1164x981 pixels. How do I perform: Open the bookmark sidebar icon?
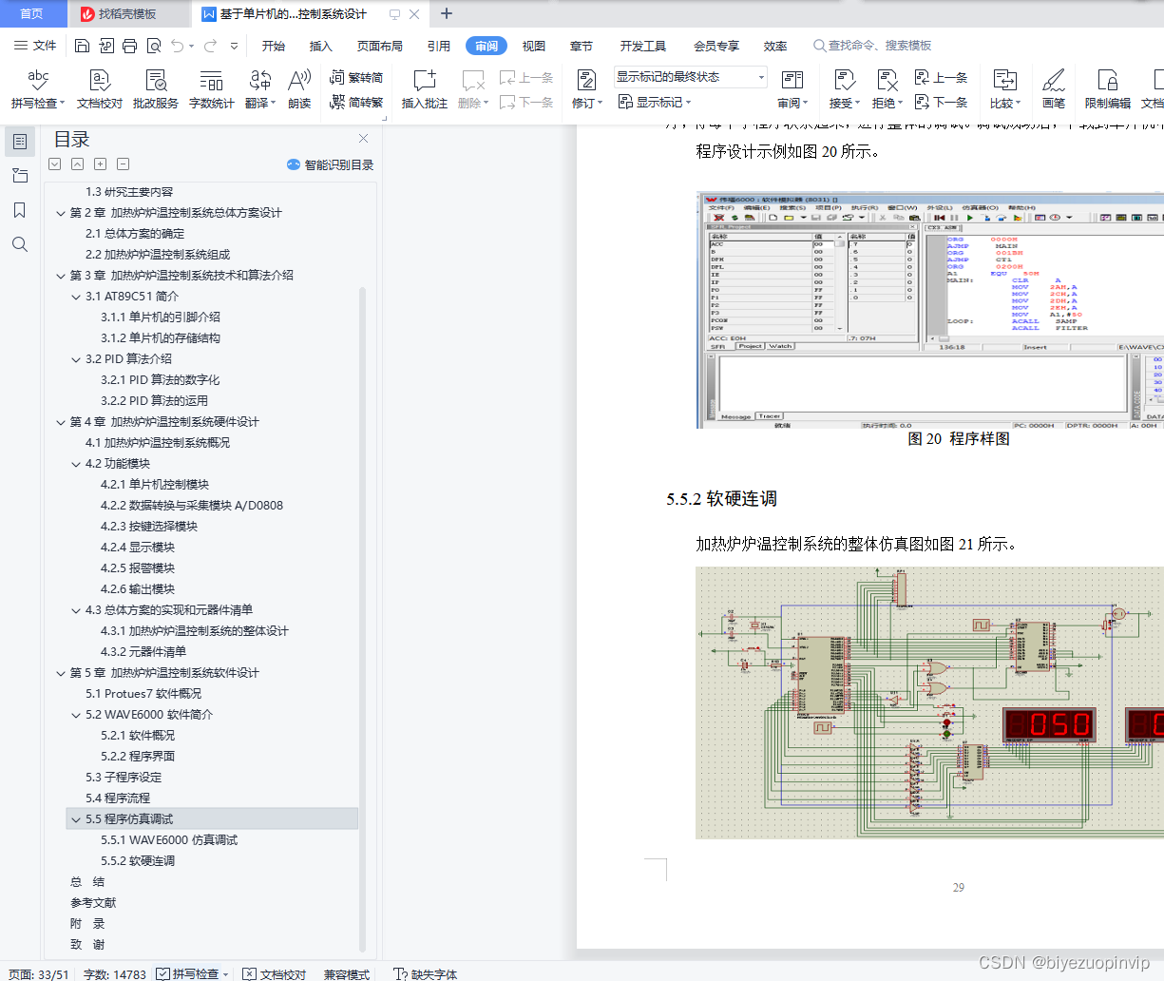click(x=20, y=210)
